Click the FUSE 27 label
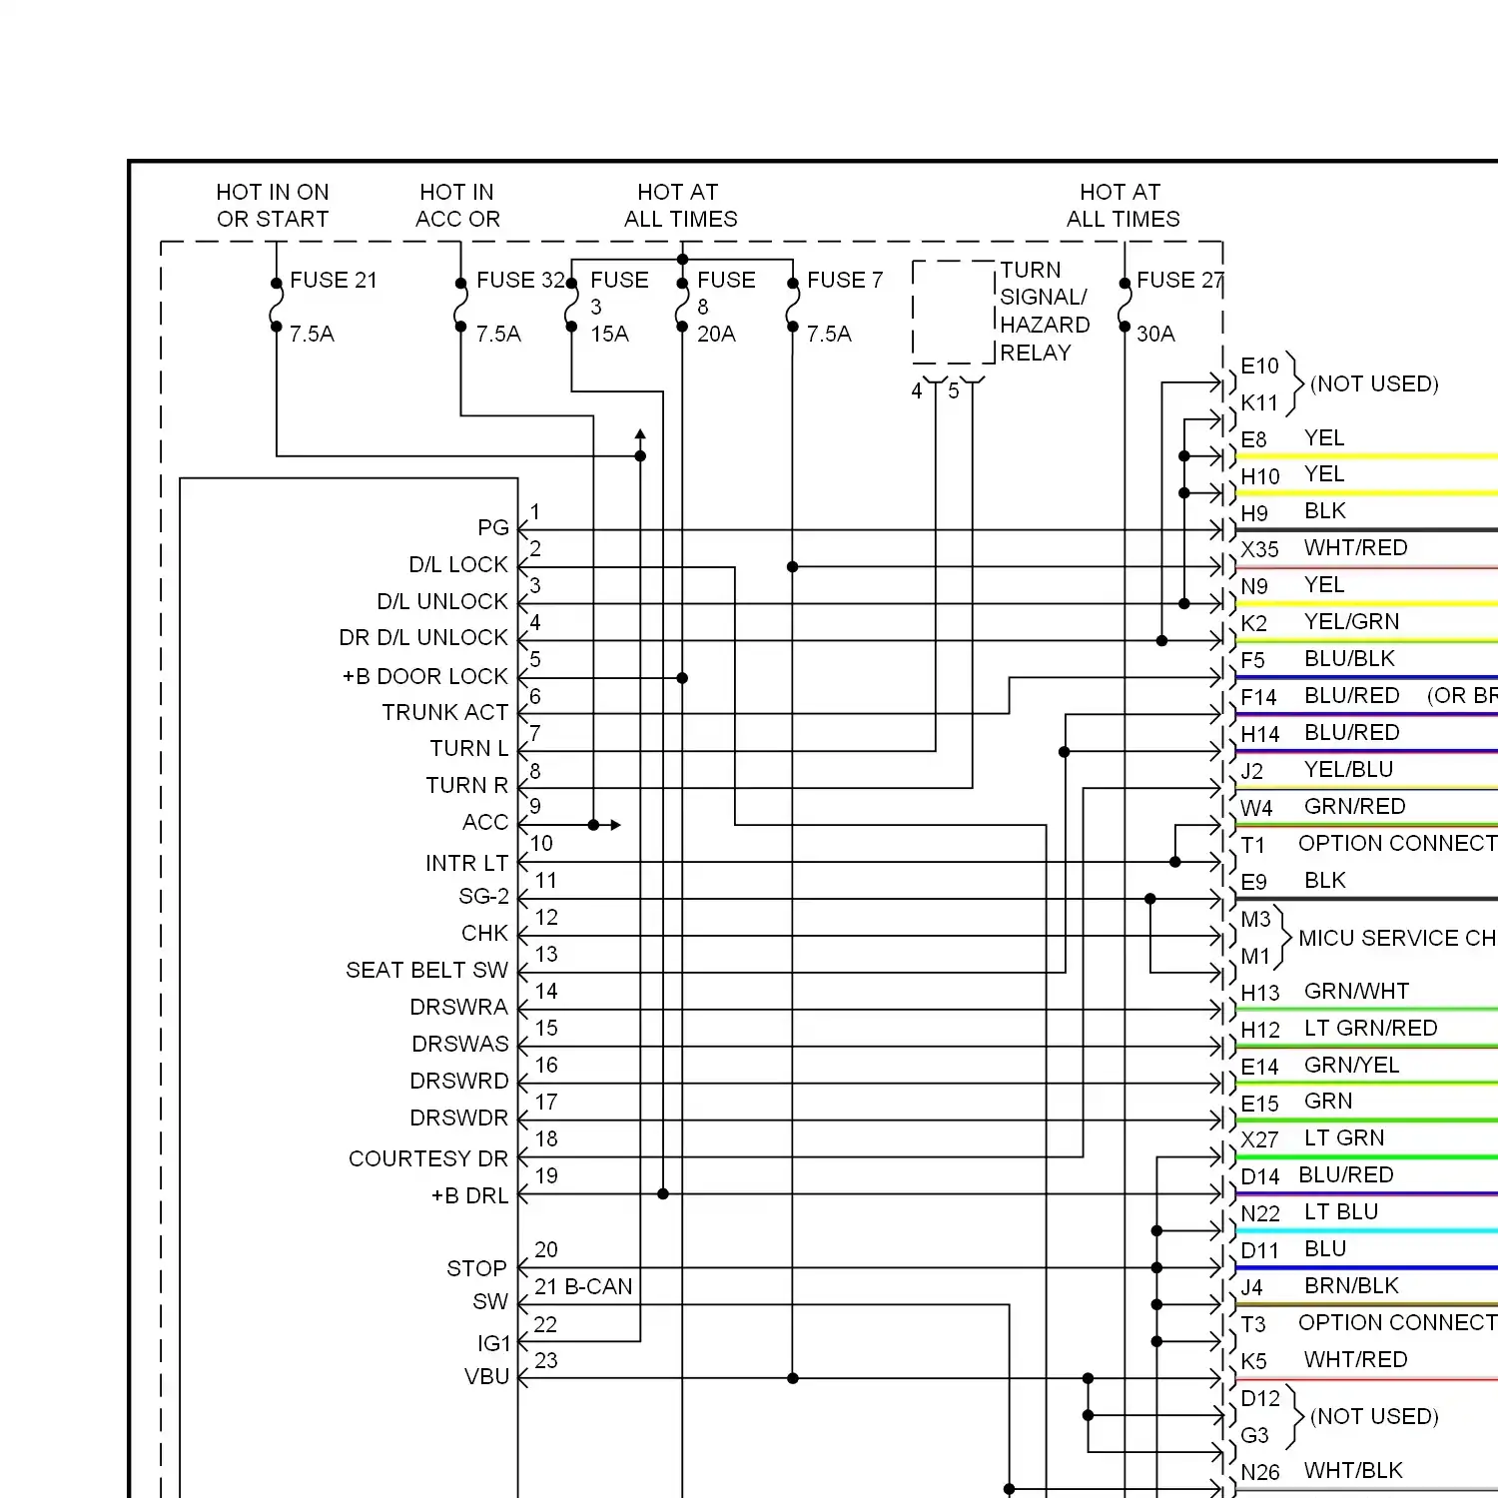1498x1498 pixels. pyautogui.click(x=1179, y=281)
